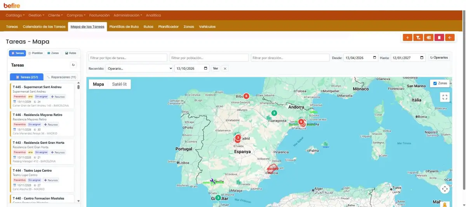This screenshot has height=207, width=466.
Task: Select the Tareas (237) tab
Action: [x=27, y=77]
